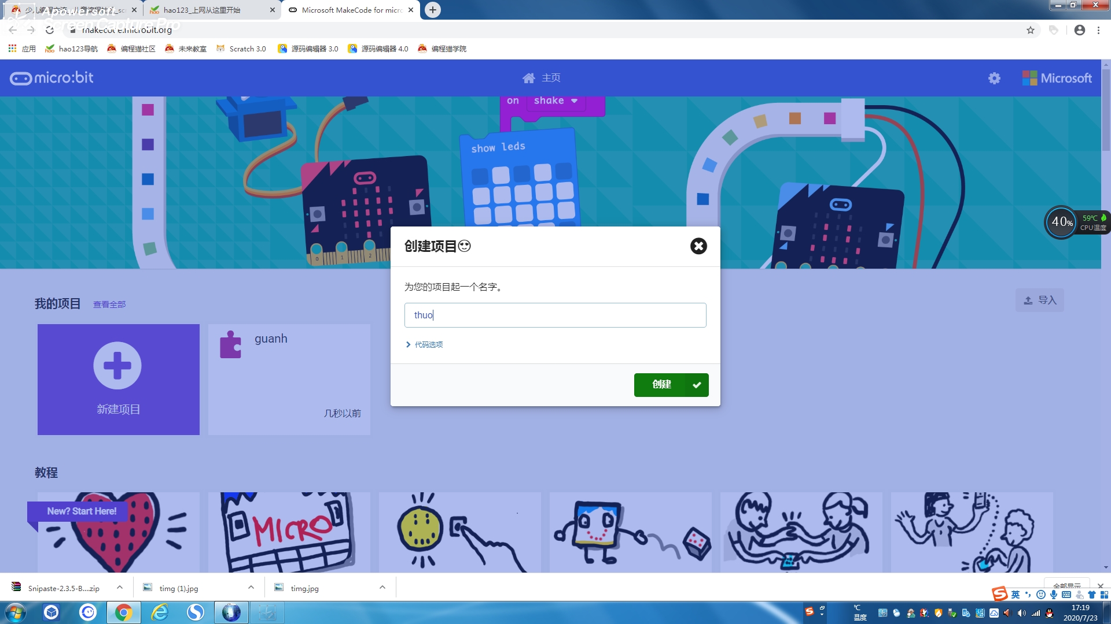
Task: Click the micro:bit logo
Action: pyautogui.click(x=51, y=78)
